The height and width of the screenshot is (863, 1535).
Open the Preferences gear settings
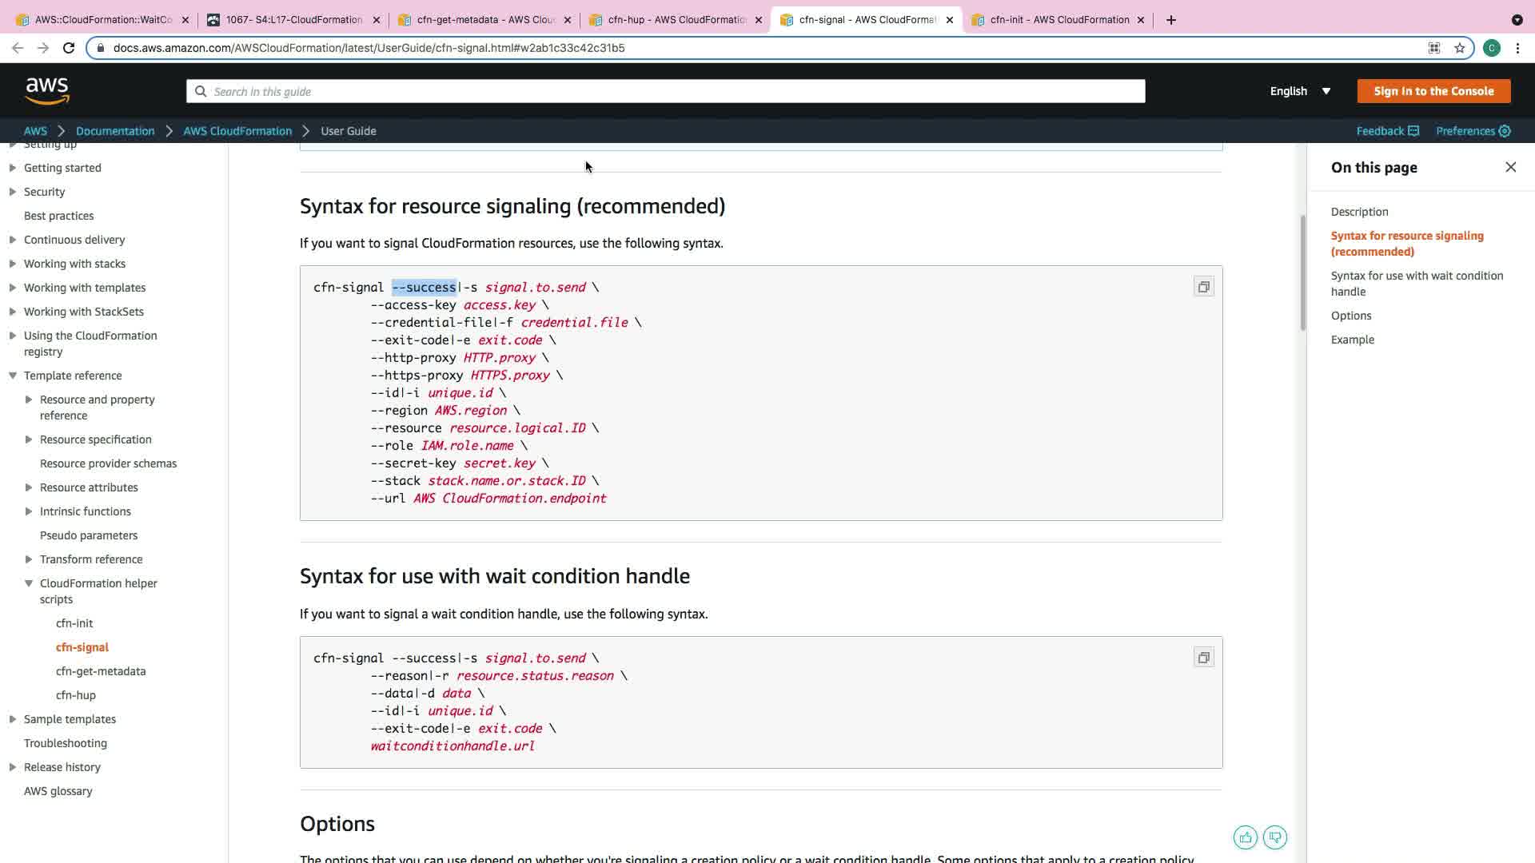tap(1505, 131)
